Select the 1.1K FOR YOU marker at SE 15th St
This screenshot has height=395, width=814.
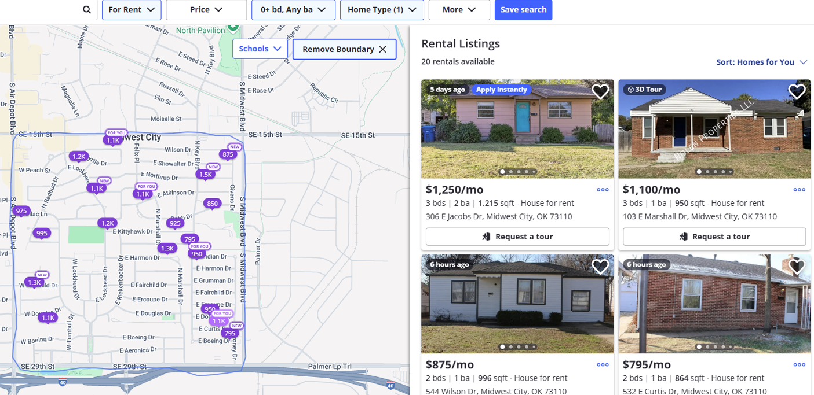[x=113, y=140]
